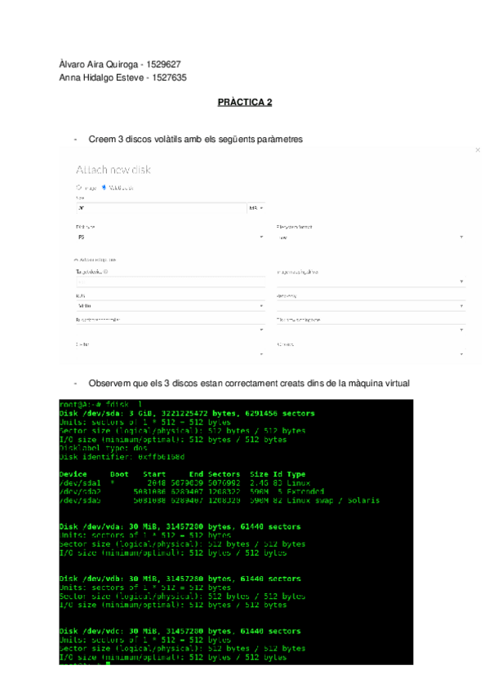This screenshot has width=489, height=692.
Task: Click the Target device info icon
Action: coord(105,272)
